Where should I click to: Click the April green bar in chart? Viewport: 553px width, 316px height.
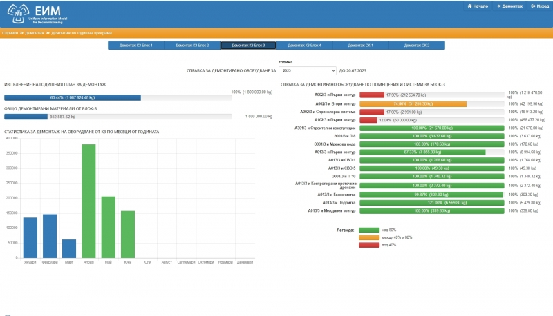pyautogui.click(x=88, y=201)
